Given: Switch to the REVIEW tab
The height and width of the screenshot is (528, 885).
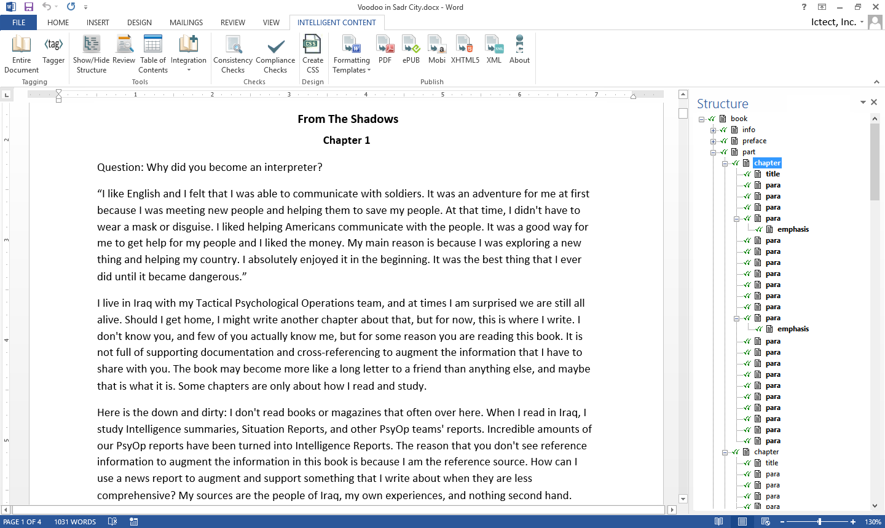Looking at the screenshot, I should pyautogui.click(x=233, y=23).
